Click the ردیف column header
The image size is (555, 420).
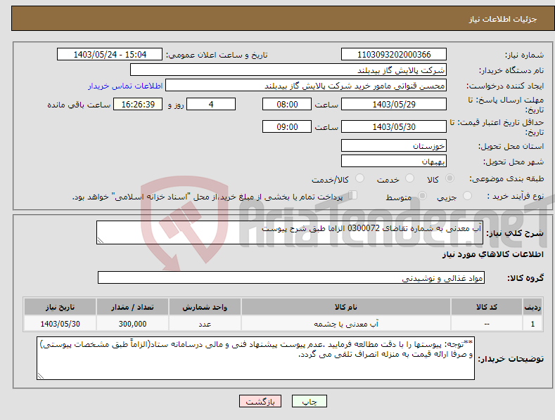coord(532,307)
